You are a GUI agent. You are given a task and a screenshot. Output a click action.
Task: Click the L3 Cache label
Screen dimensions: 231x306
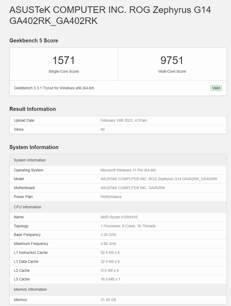(x=22, y=279)
